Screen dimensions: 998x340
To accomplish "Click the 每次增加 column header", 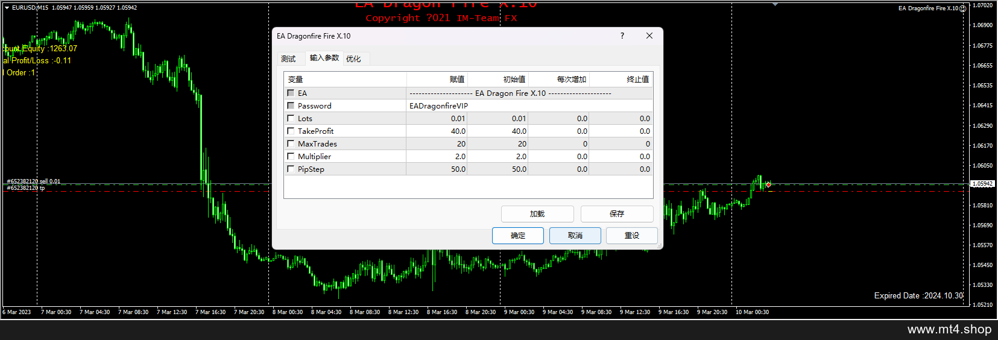I will pos(559,80).
